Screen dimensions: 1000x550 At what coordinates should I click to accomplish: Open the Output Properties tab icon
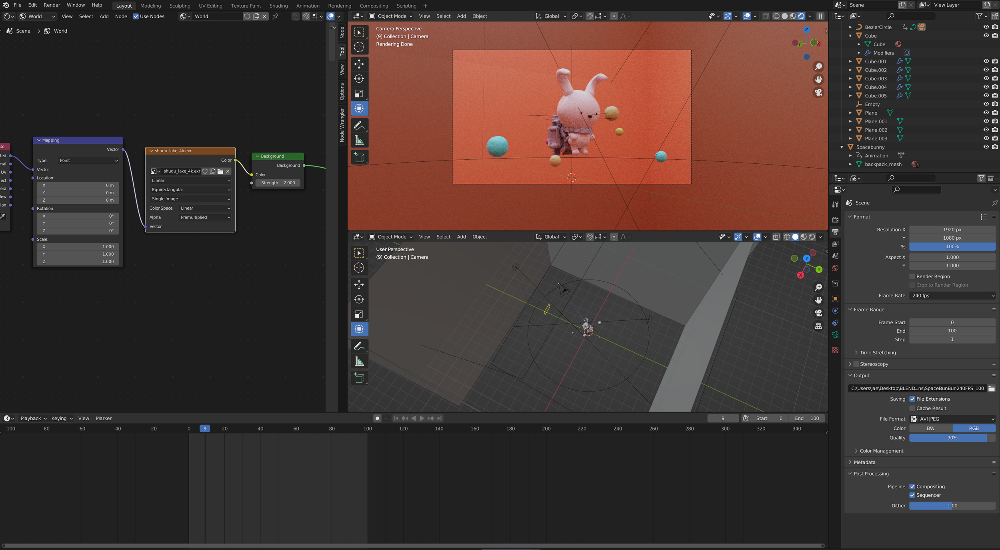835,232
